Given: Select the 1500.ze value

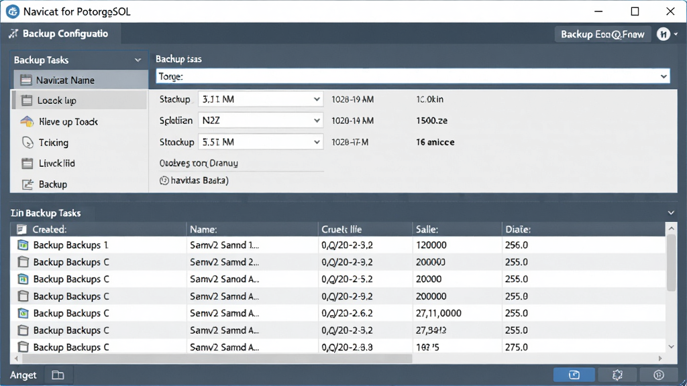Looking at the screenshot, I should click(x=431, y=121).
